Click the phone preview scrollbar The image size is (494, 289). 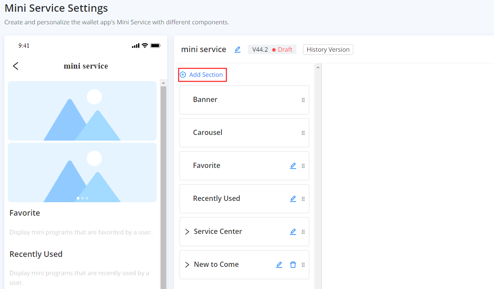[x=163, y=174]
